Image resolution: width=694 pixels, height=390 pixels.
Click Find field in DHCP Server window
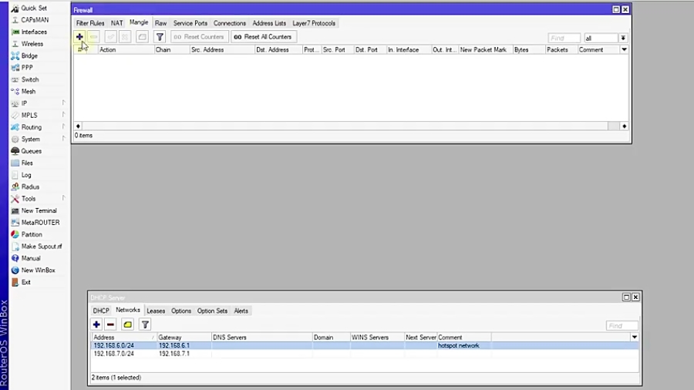coord(622,325)
